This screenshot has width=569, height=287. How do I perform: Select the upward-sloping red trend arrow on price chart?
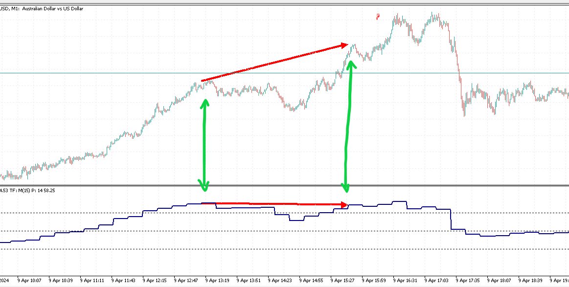[x=274, y=63]
